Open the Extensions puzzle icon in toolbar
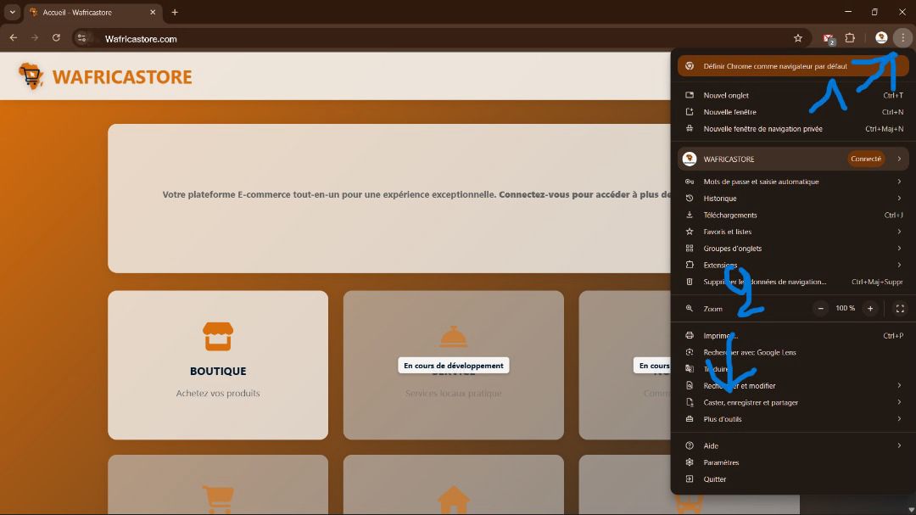The image size is (916, 515). pos(850,38)
